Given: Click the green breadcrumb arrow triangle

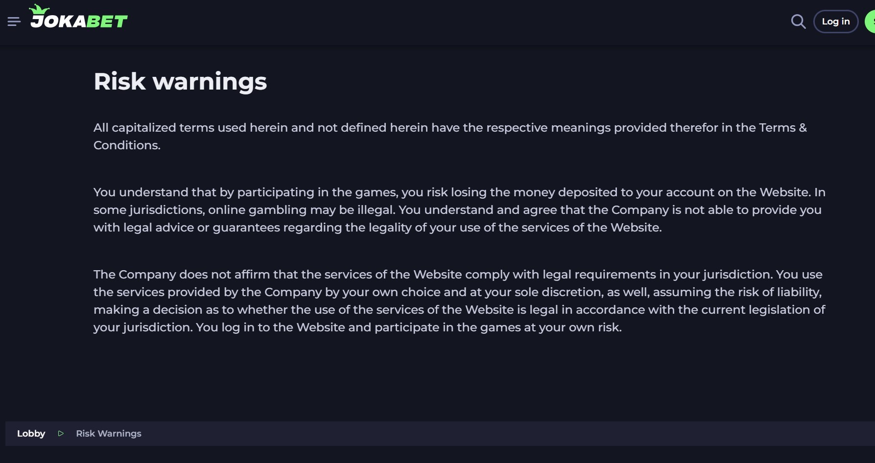Looking at the screenshot, I should pyautogui.click(x=61, y=434).
